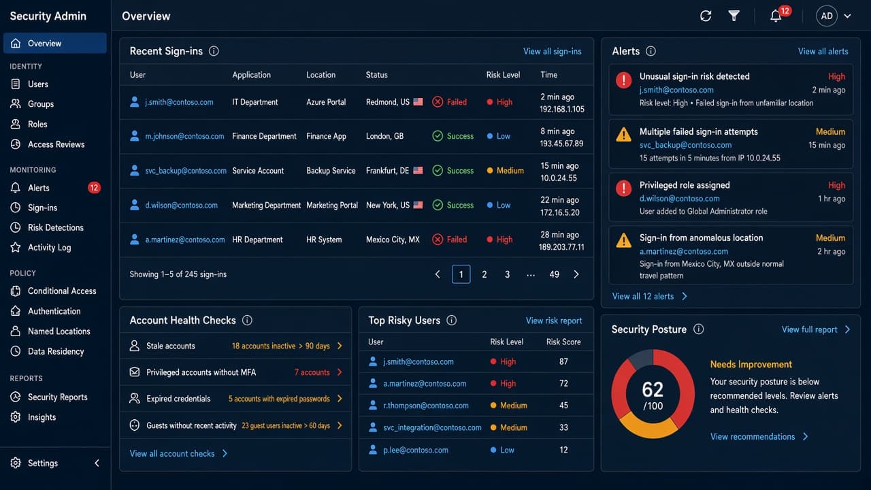Click the Conditional Access icon in sidebar

16,291
